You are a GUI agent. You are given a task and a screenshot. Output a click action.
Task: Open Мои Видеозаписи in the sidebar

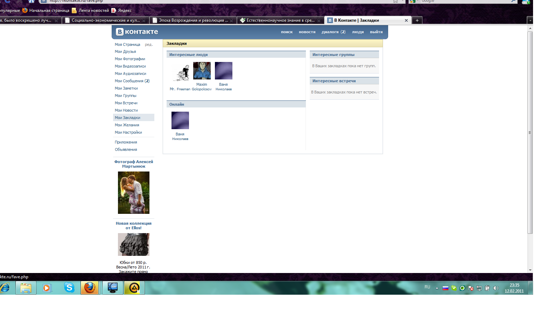(x=130, y=66)
